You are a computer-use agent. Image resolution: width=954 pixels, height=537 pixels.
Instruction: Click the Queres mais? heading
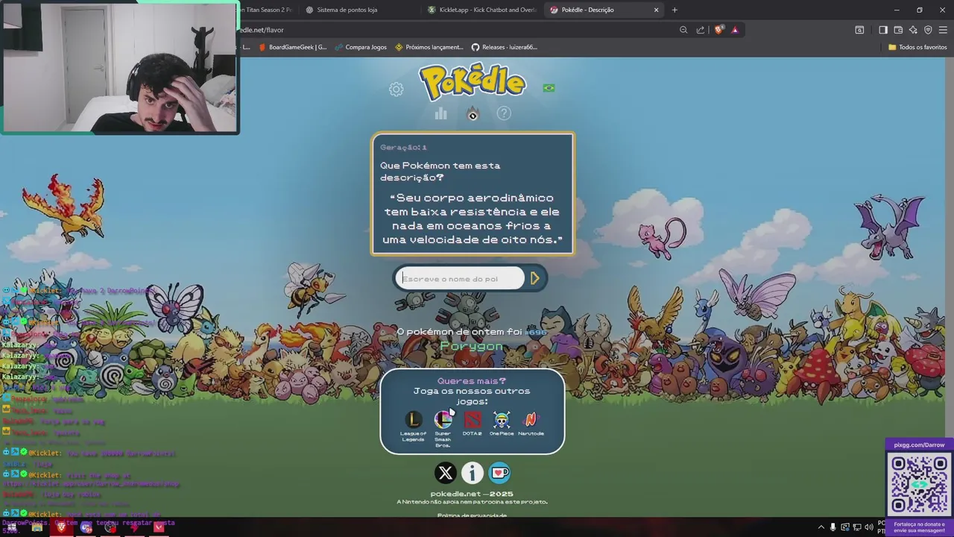pyautogui.click(x=472, y=381)
